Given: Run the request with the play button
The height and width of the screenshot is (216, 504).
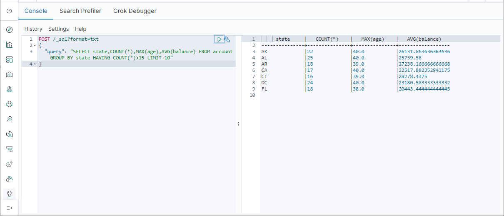Looking at the screenshot, I should coord(219,39).
